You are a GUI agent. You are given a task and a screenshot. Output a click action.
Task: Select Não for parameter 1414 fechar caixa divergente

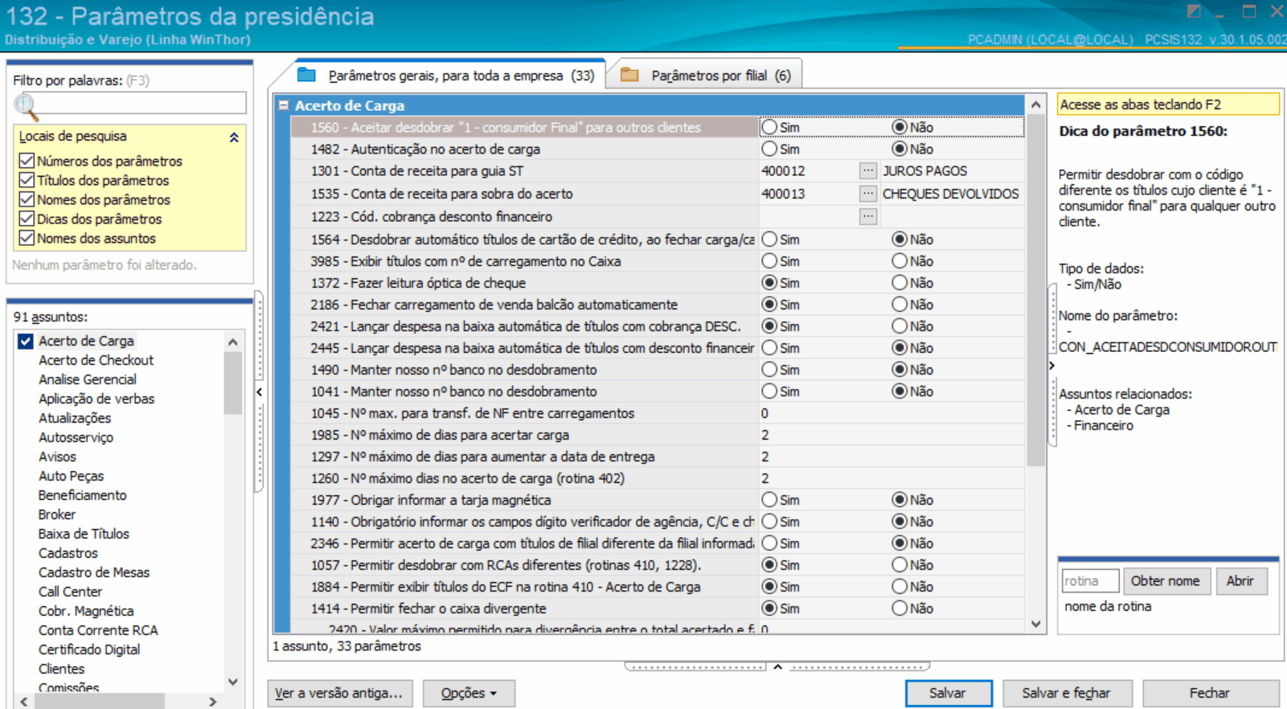coord(900,609)
